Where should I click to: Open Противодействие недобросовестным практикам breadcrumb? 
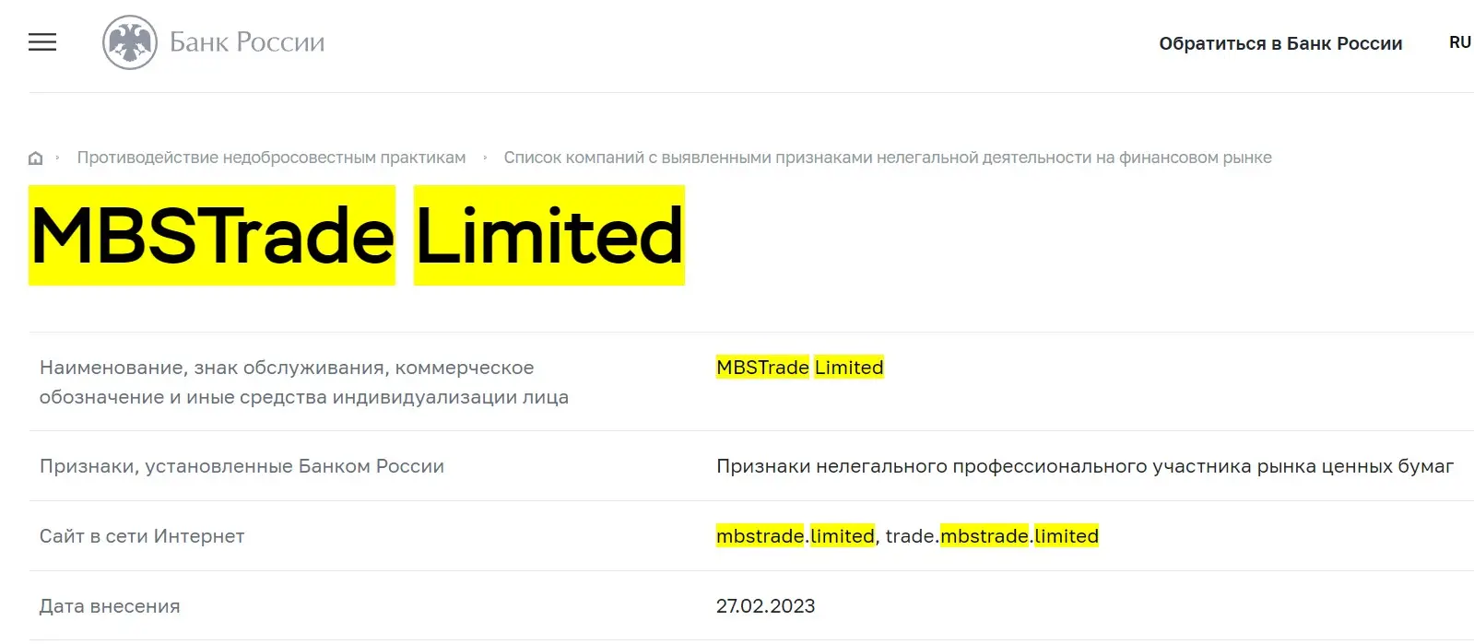click(271, 157)
